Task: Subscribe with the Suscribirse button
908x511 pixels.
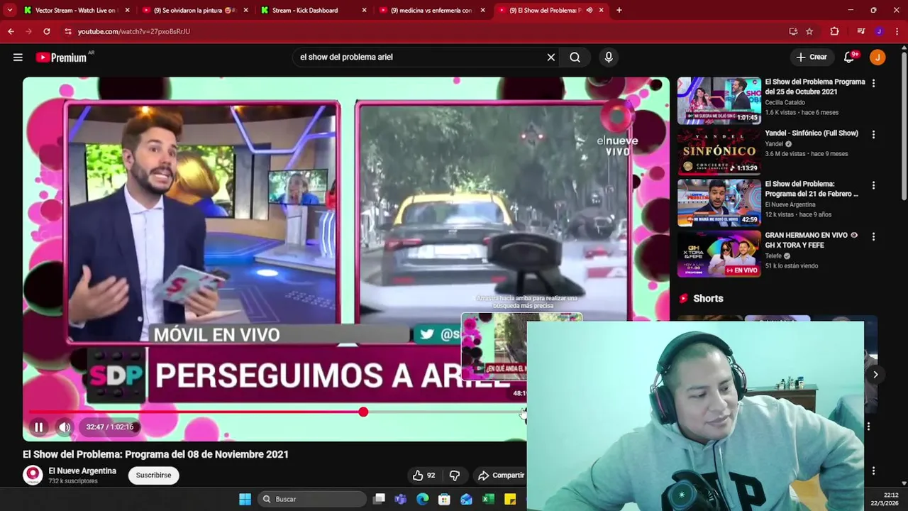Action: (x=154, y=476)
